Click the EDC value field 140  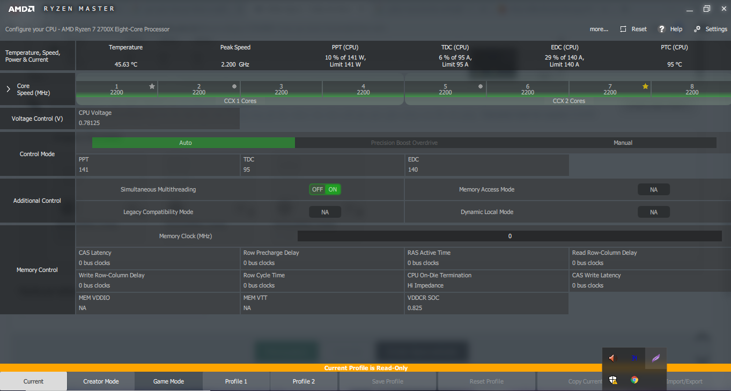[x=487, y=165]
